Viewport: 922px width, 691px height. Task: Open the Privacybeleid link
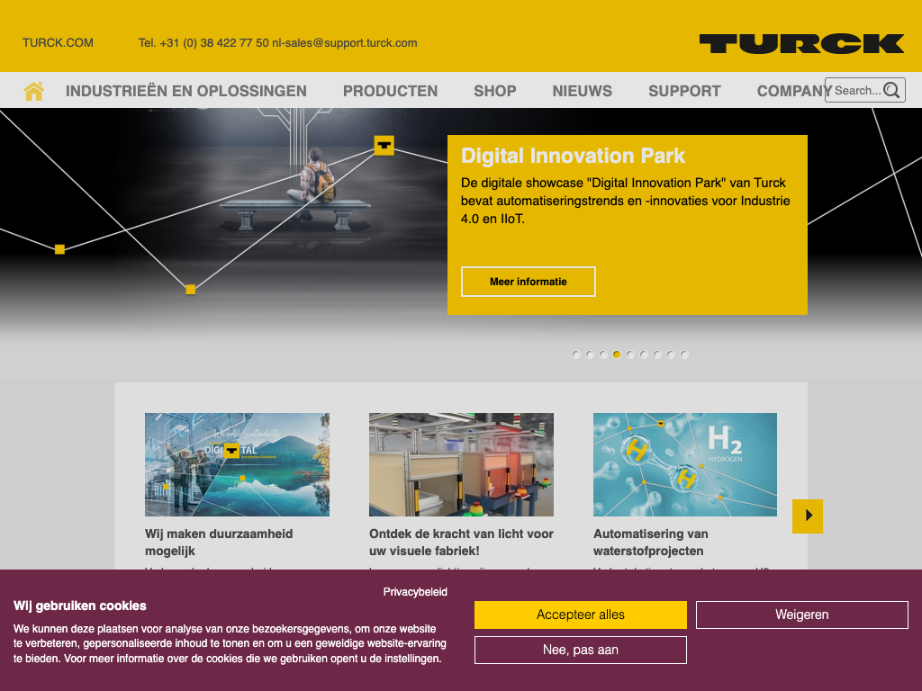415,592
